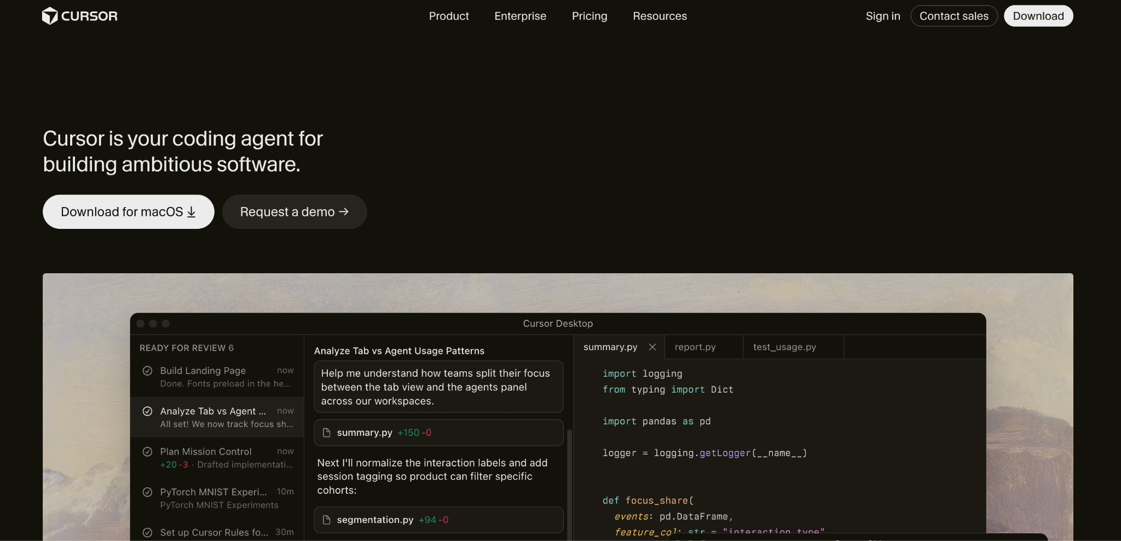Click the "import logging" code line
Viewport: 1121px width, 541px height.
point(643,373)
